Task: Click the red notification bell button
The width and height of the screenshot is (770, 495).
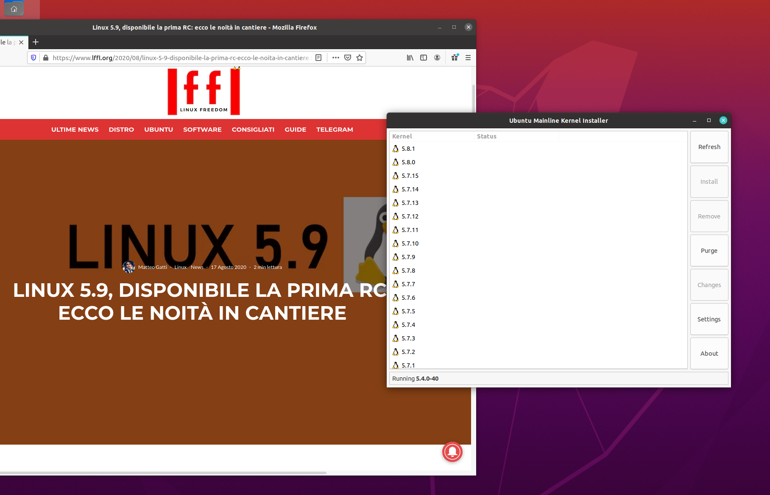Action: click(452, 452)
